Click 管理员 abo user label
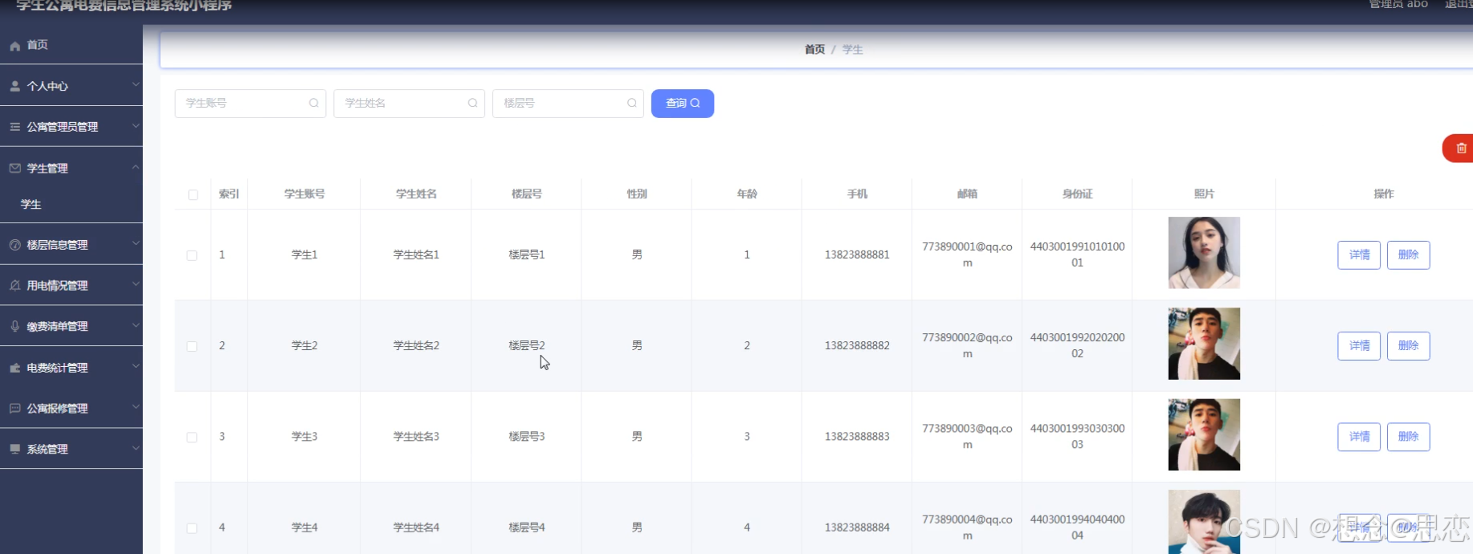This screenshot has height=554, width=1473. (x=1398, y=5)
